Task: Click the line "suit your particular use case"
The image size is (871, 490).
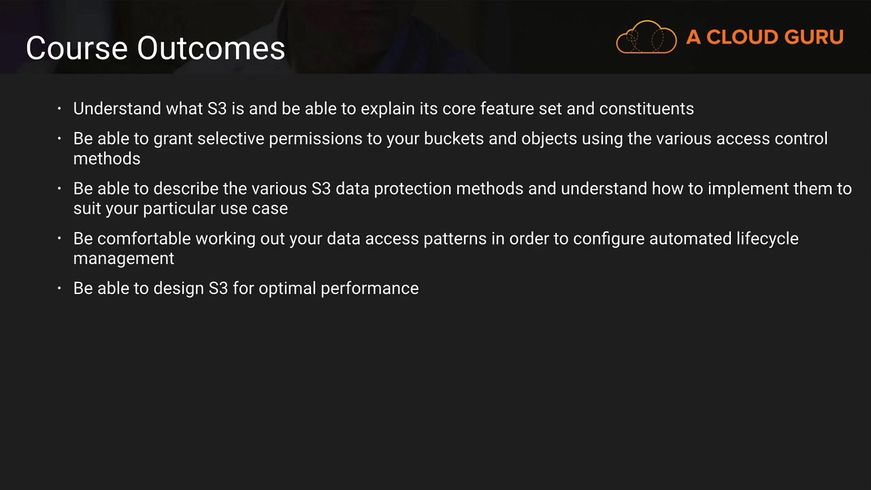Action: tap(180, 208)
